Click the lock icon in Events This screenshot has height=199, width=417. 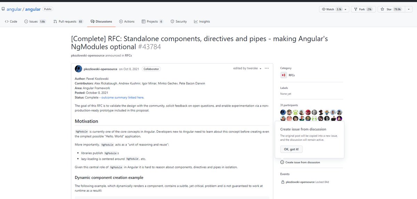(x=282, y=182)
